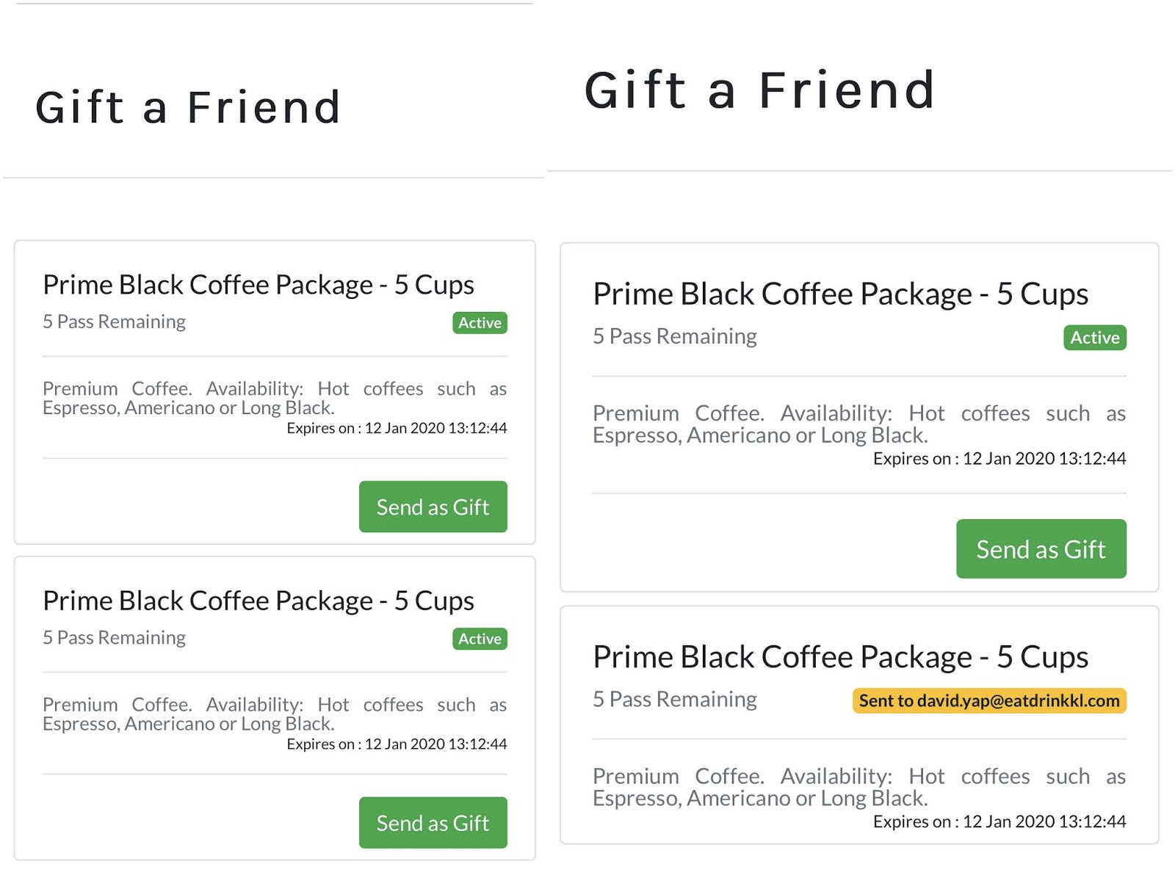Click the right panel's Gift a Friend heading
1175x881 pixels.
(759, 90)
